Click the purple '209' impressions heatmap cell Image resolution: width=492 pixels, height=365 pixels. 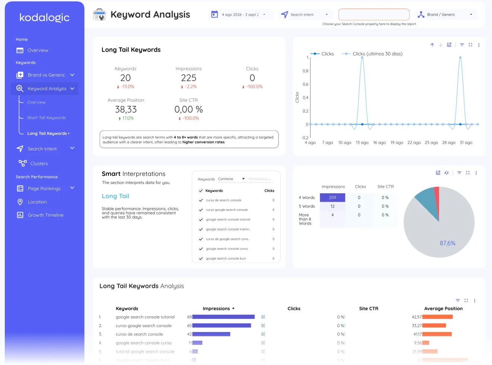pos(332,198)
